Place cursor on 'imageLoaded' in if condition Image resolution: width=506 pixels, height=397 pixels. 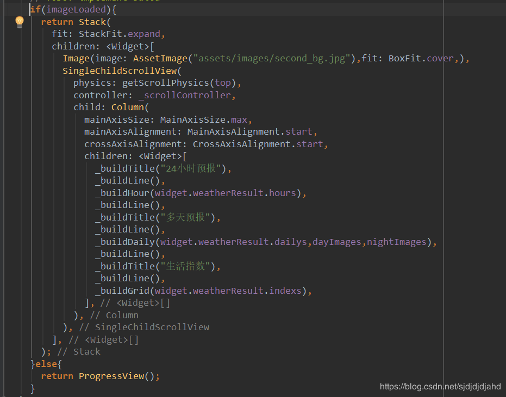coord(76,10)
